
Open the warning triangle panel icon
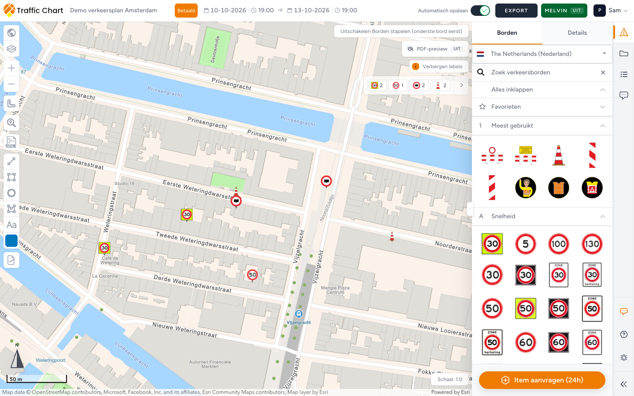[x=624, y=32]
